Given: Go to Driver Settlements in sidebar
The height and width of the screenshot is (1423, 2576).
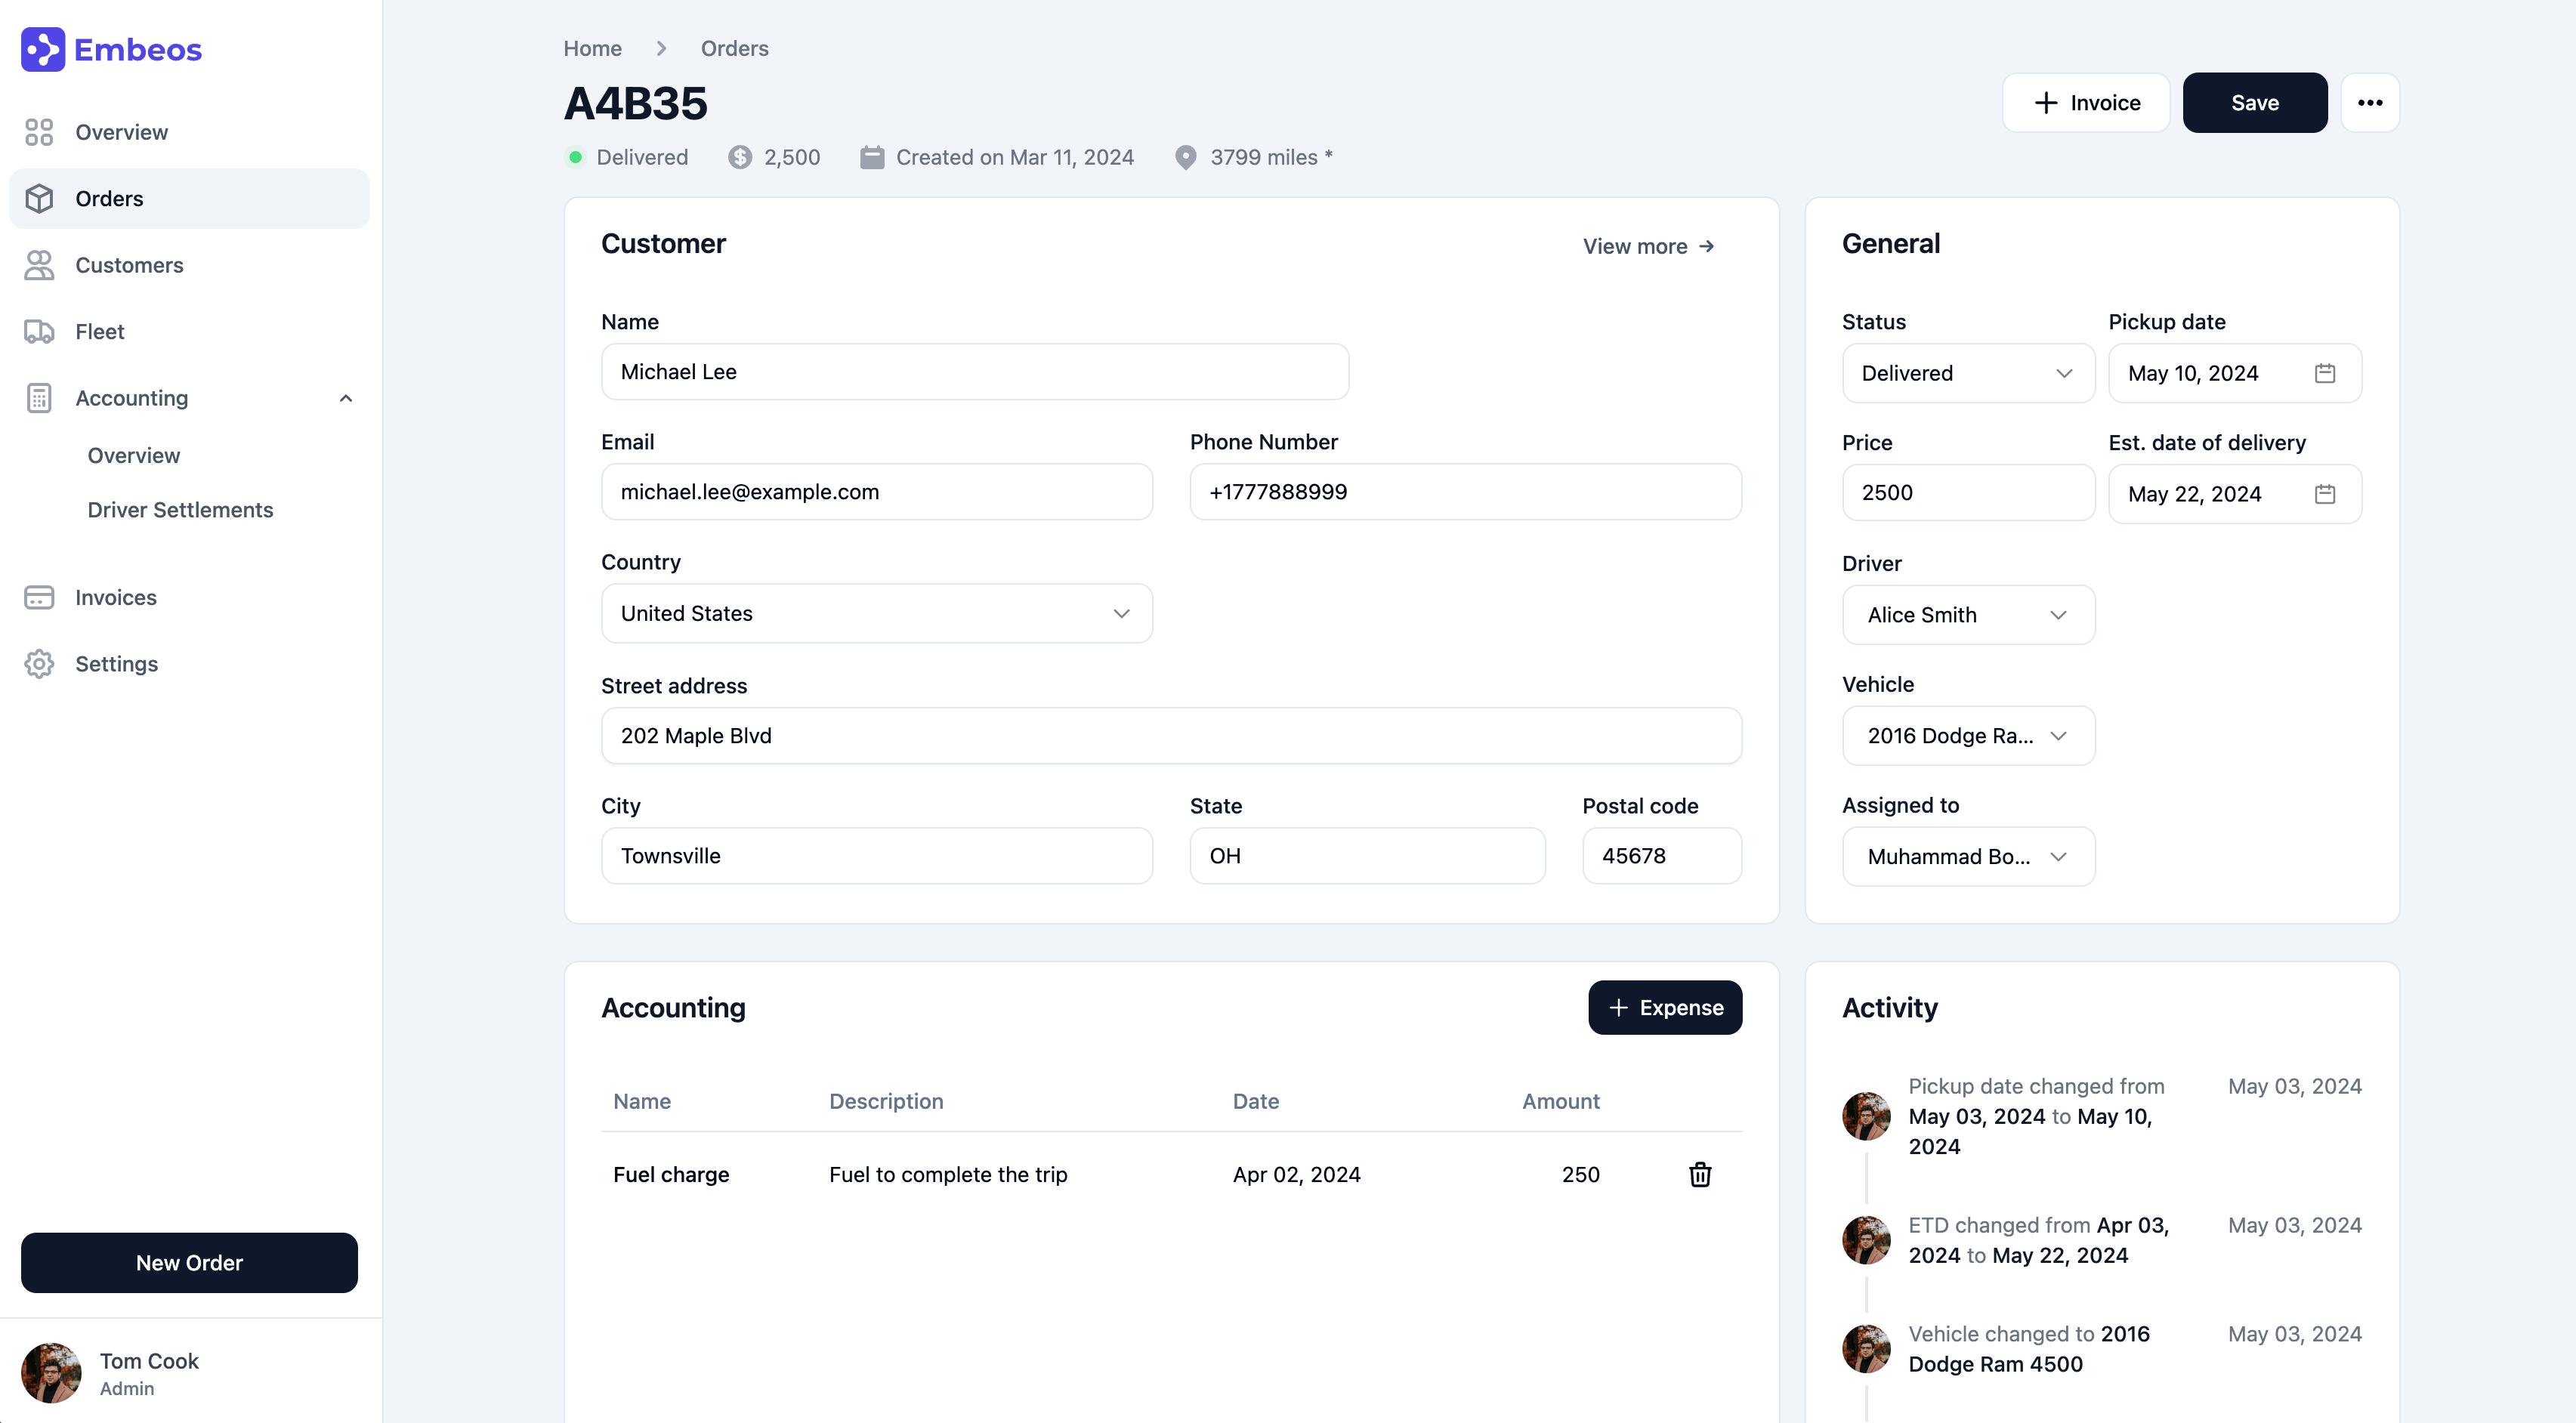Looking at the screenshot, I should (x=180, y=510).
